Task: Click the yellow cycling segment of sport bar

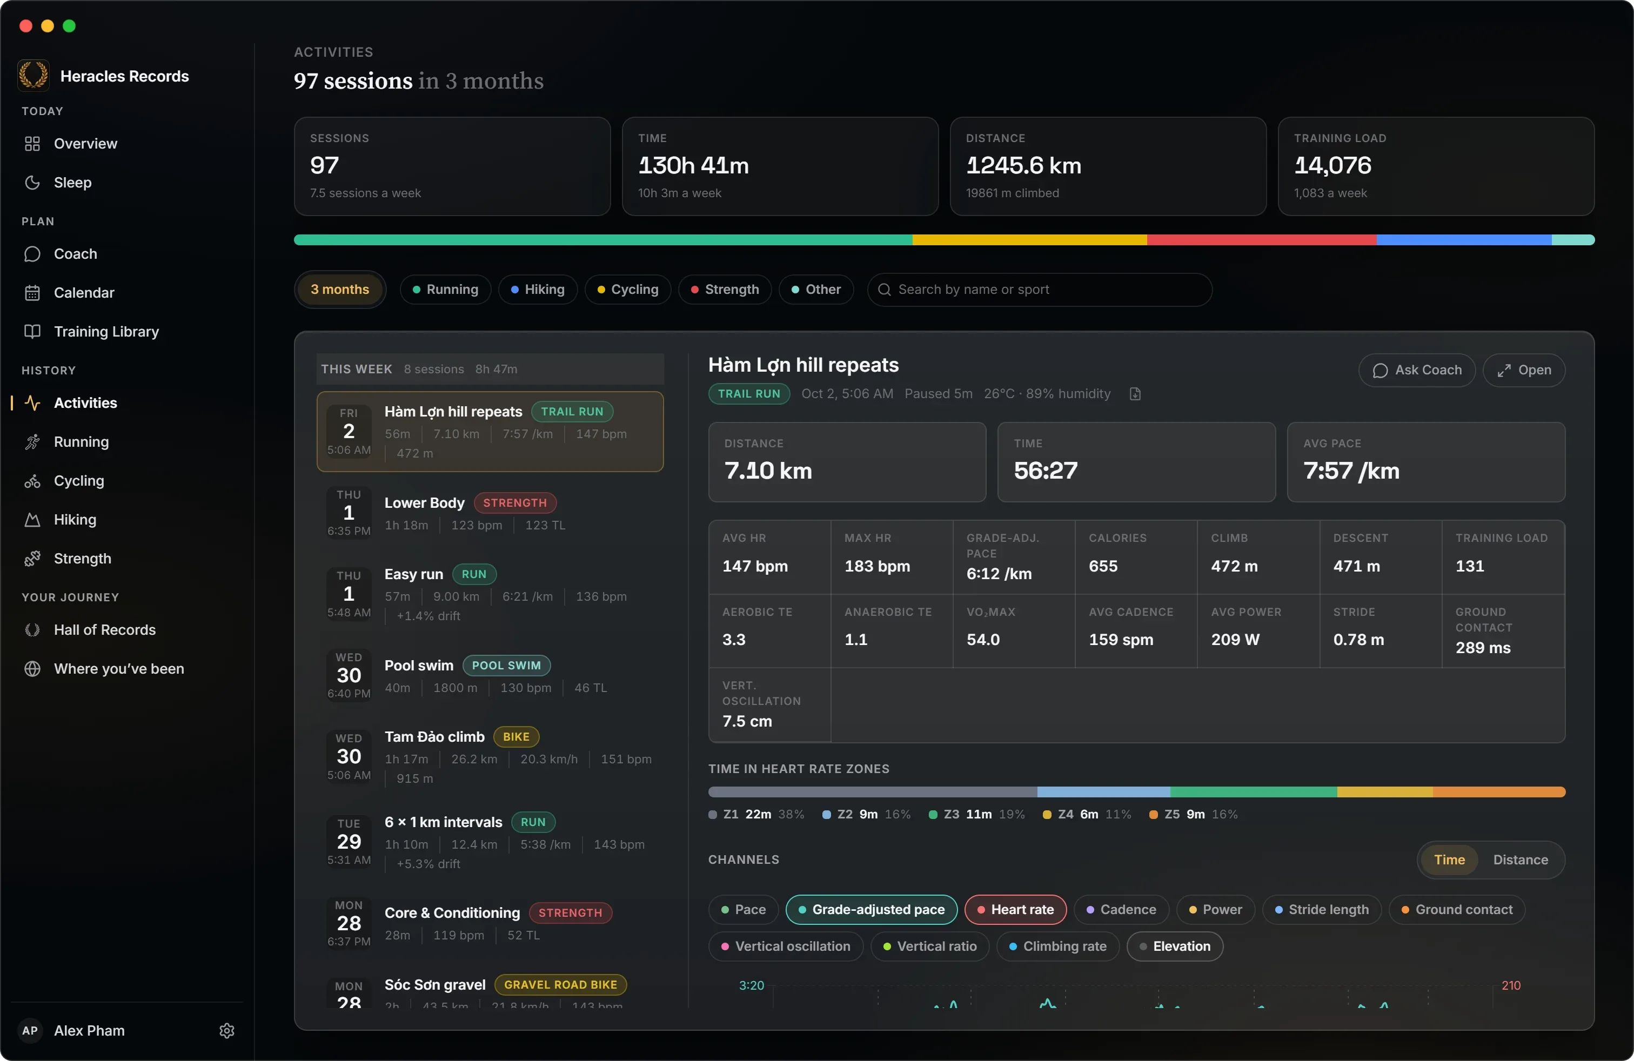Action: click(1029, 240)
